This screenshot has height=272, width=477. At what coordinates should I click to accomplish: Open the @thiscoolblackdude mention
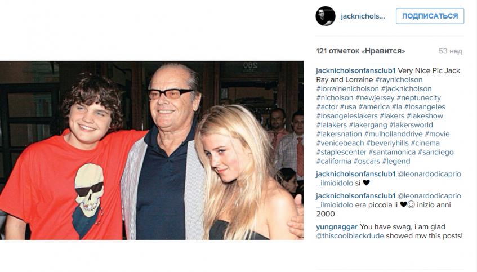tap(350, 236)
